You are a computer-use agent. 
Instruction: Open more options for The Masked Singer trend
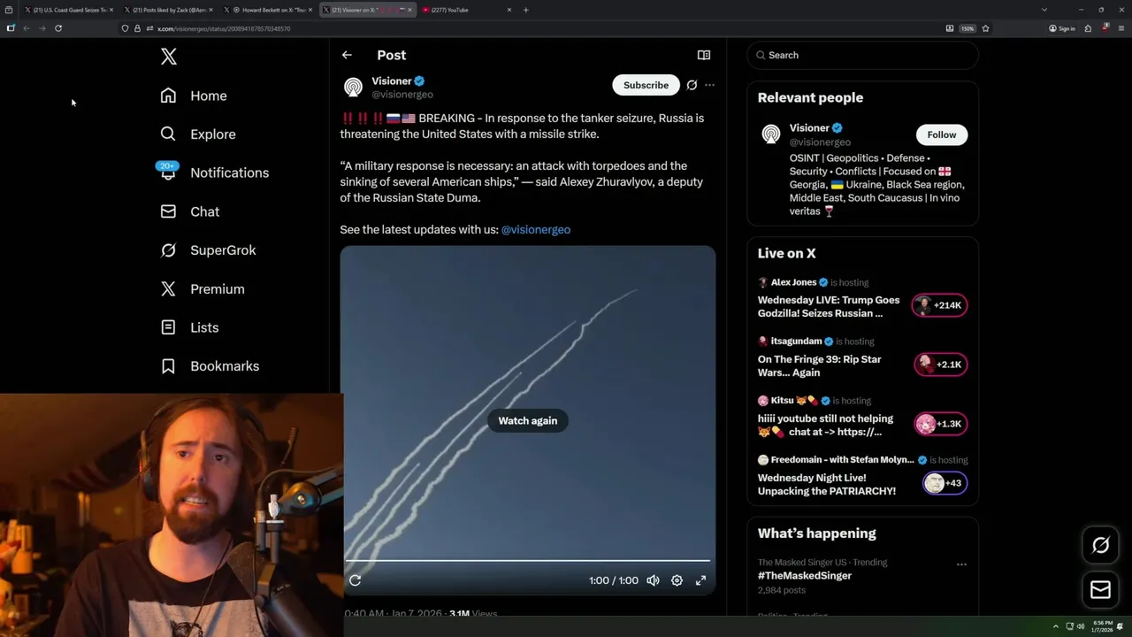coord(961,564)
